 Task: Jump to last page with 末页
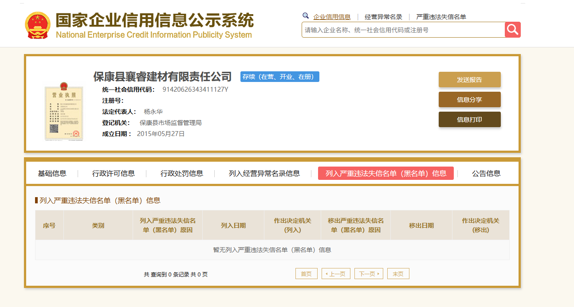click(398, 274)
